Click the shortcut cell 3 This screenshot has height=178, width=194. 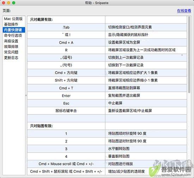coord(66,149)
